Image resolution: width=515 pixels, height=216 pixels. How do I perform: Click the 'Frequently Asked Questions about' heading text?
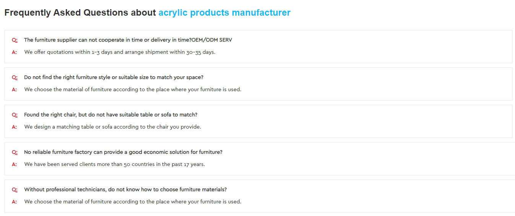coord(80,13)
